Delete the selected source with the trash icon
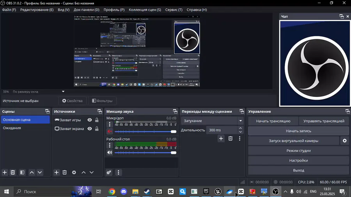 (65, 172)
